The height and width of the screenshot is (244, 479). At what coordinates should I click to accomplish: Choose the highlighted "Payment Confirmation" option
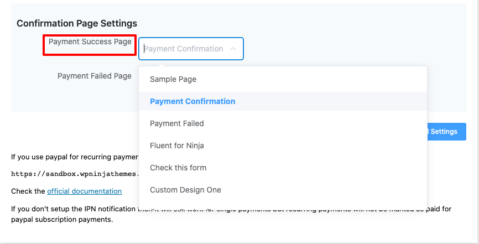tap(192, 101)
